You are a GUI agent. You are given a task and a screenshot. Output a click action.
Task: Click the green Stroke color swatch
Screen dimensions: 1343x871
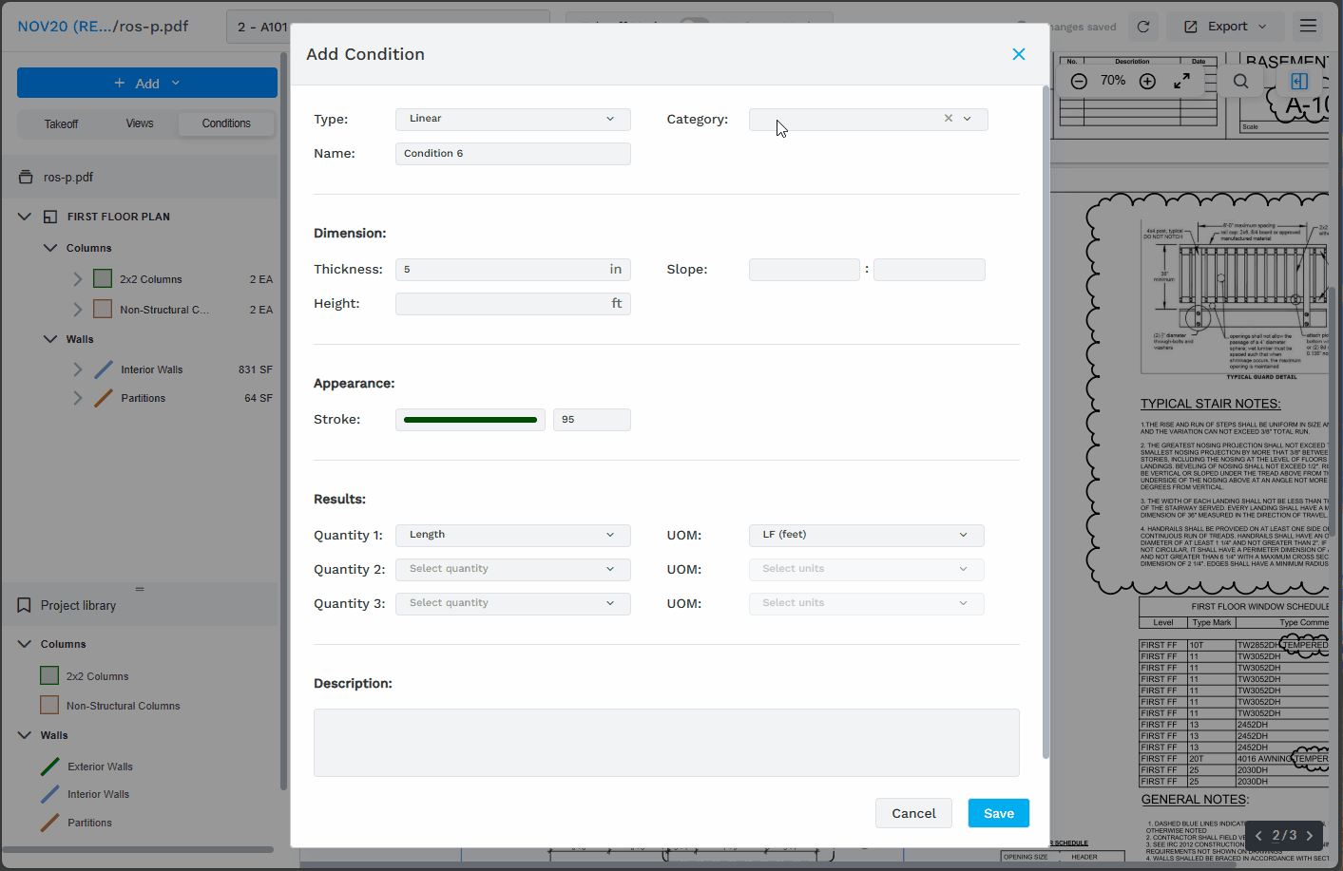470,420
